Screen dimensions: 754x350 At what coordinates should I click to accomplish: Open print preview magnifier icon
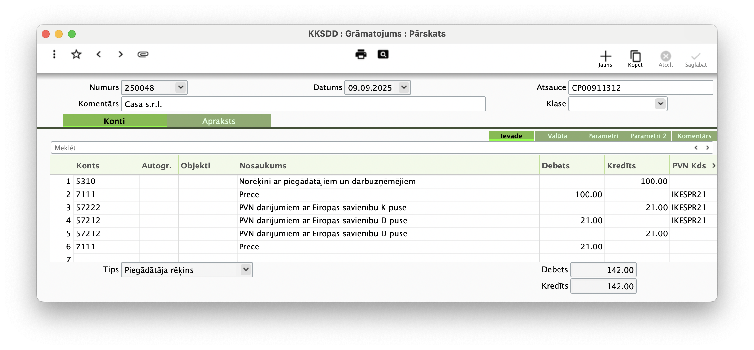coord(383,54)
